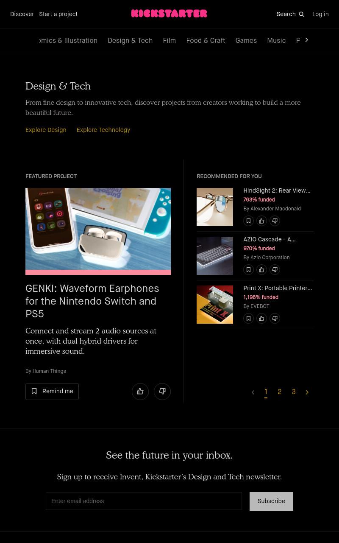Select the Food & Craft category
The image size is (339, 543).
tap(206, 41)
